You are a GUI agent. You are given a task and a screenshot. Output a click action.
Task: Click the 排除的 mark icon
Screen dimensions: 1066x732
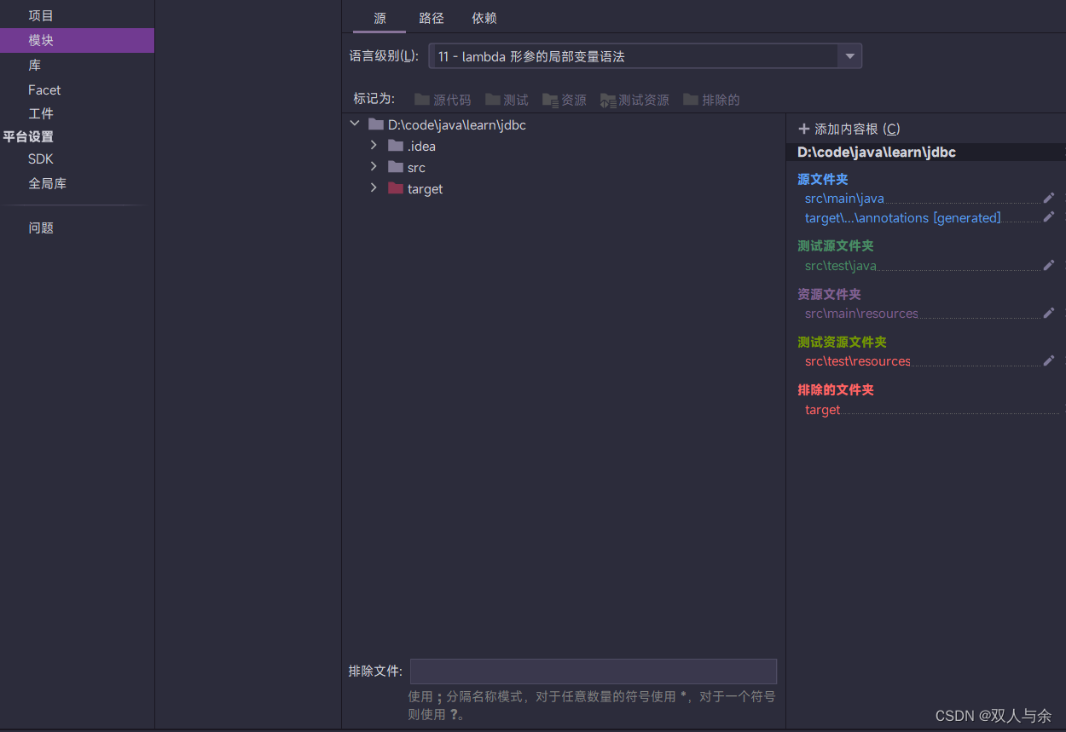(692, 99)
